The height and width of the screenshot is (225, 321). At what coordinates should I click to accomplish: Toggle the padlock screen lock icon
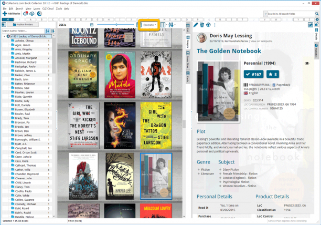[316, 24]
